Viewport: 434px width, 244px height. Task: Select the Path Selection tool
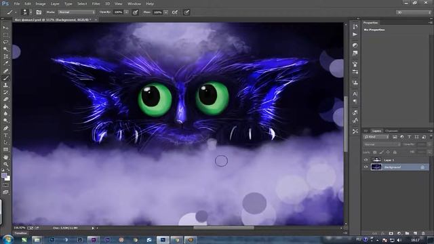(5, 142)
